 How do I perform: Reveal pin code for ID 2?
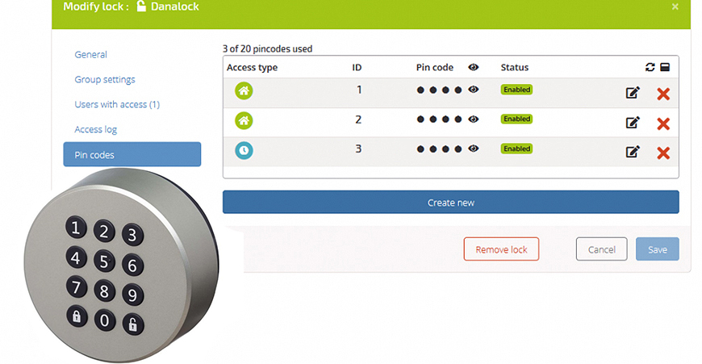tap(474, 119)
